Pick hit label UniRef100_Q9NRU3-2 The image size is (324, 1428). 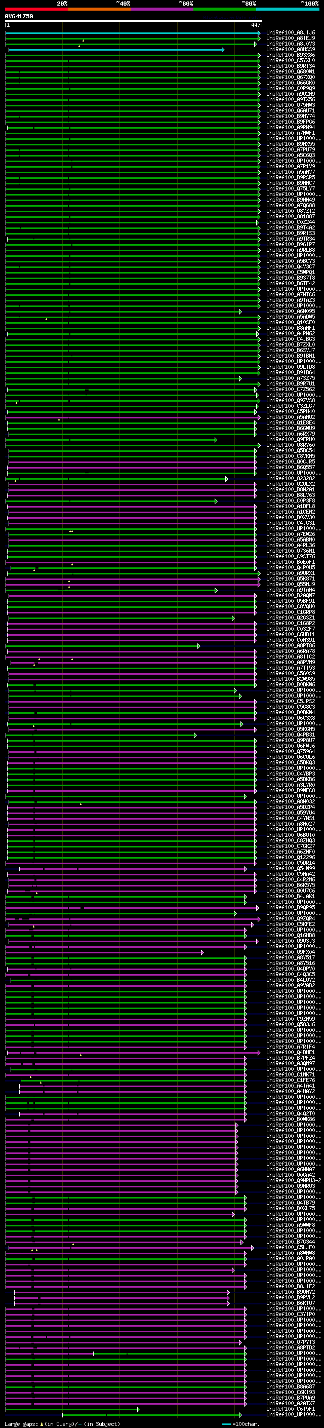(x=294, y=1180)
